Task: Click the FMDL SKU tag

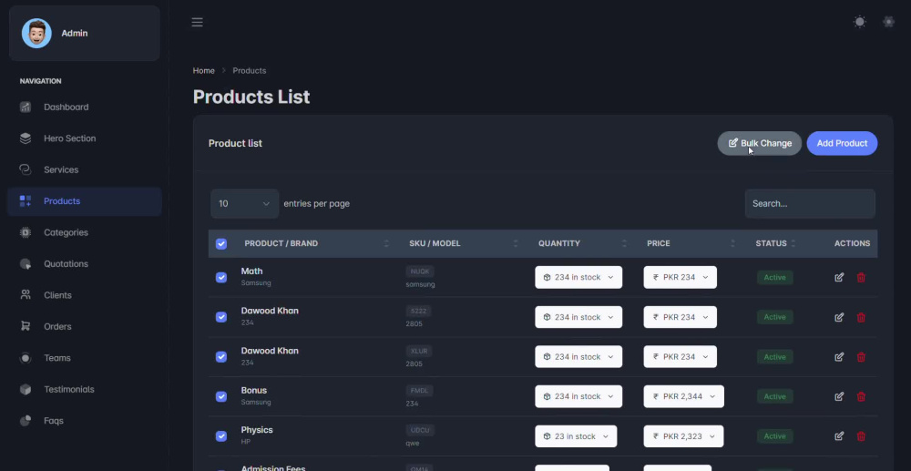Action: point(419,390)
